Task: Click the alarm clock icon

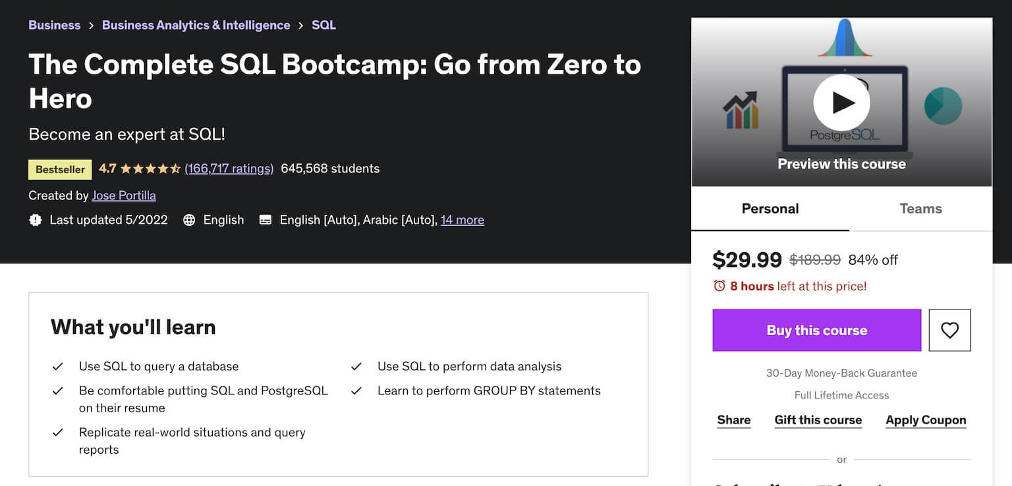Action: pos(719,286)
